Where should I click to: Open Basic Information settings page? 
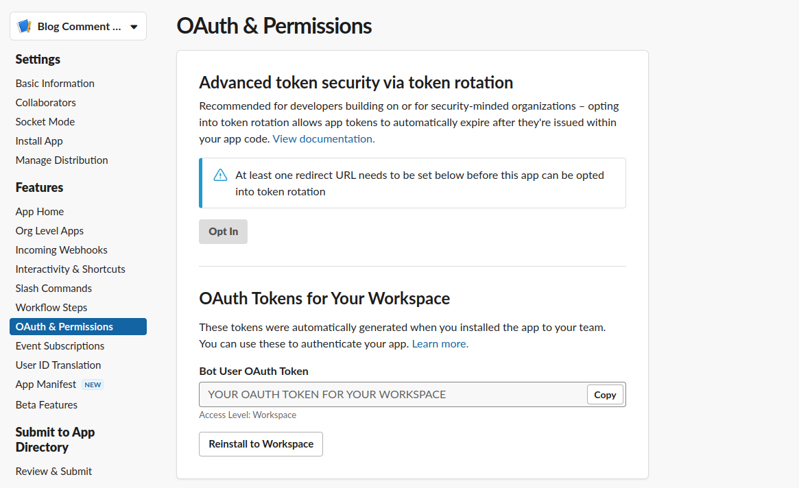[x=55, y=84]
